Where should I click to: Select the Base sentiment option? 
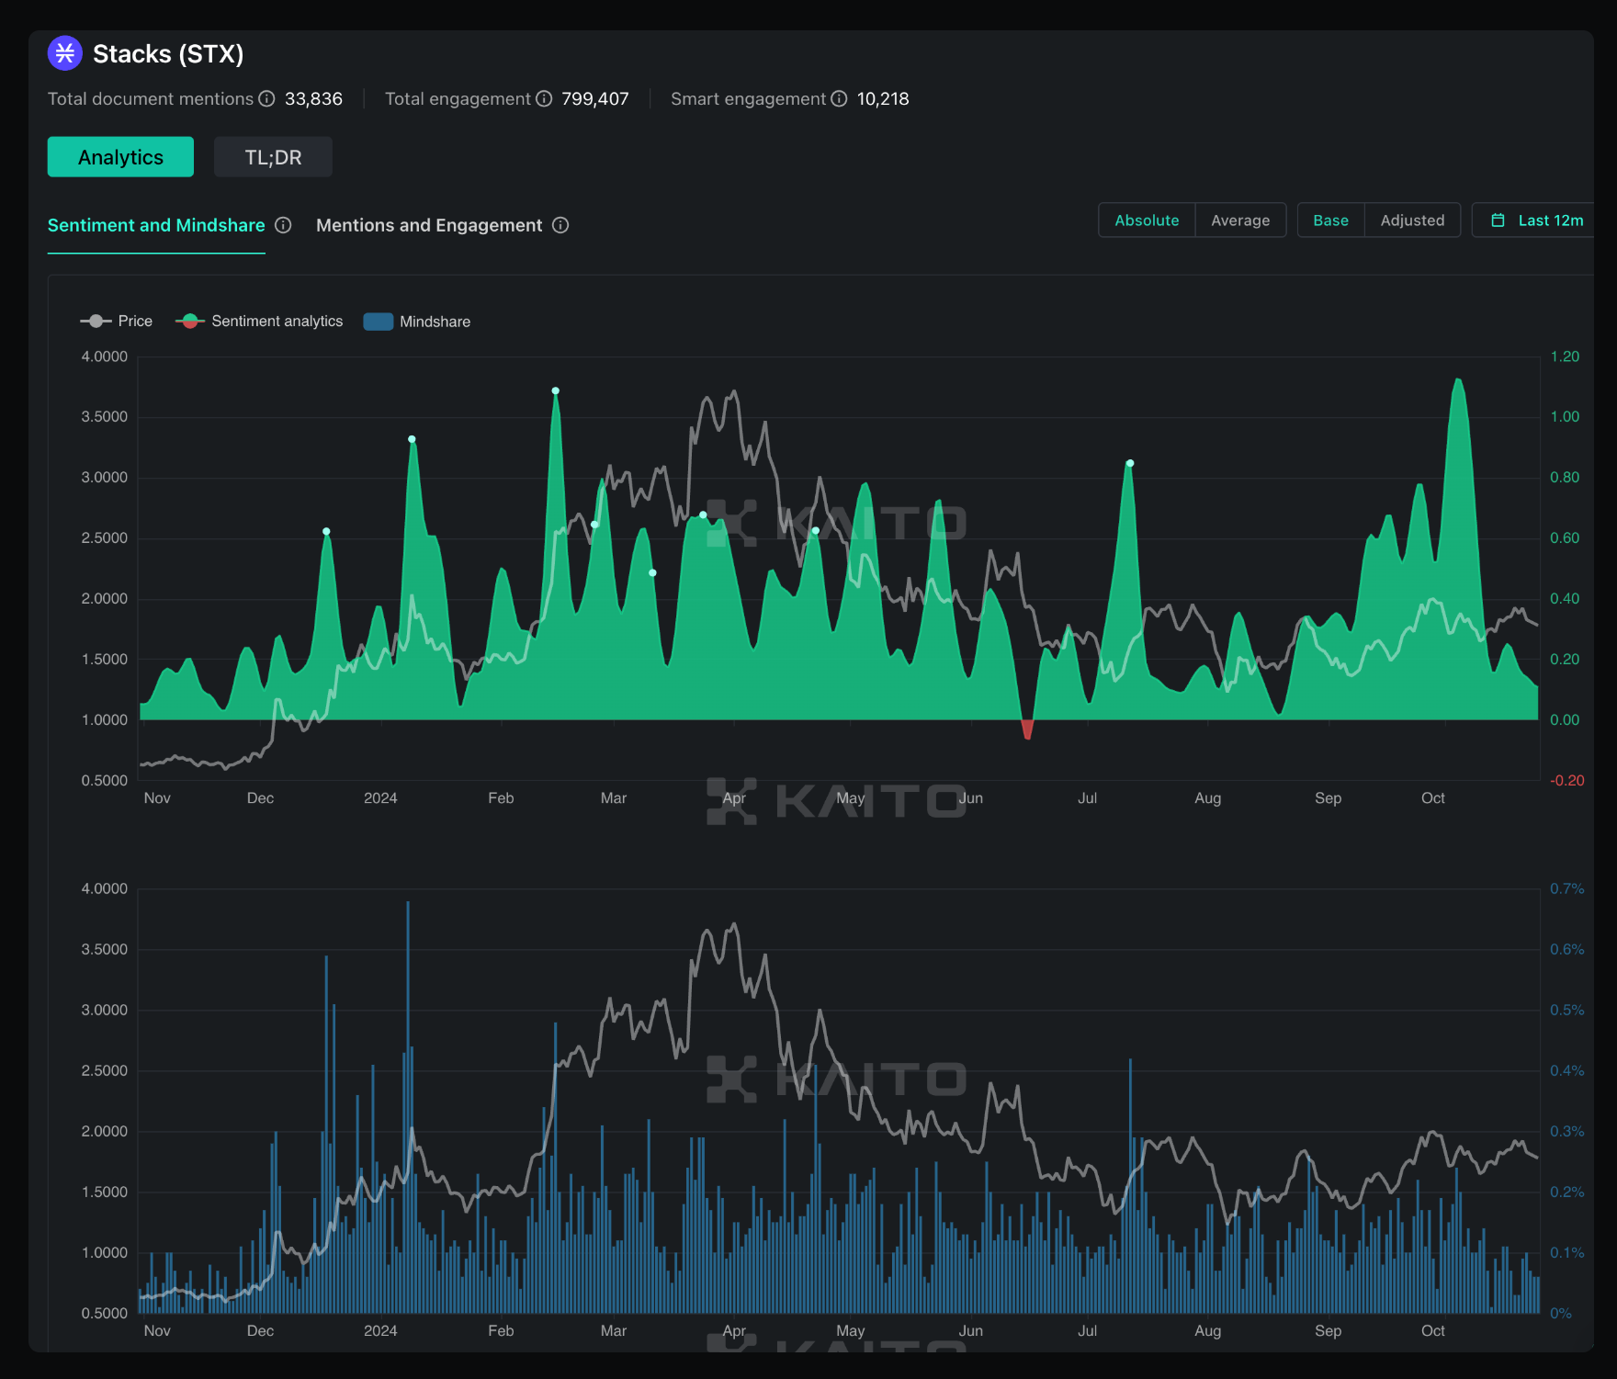[x=1330, y=220]
